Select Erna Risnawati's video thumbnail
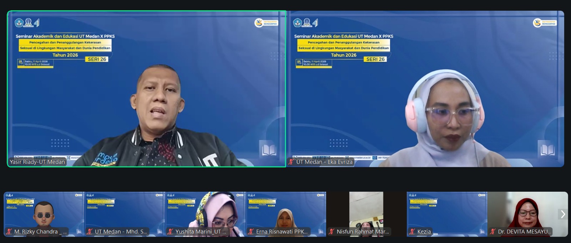This screenshot has height=243, width=571. (x=286, y=212)
